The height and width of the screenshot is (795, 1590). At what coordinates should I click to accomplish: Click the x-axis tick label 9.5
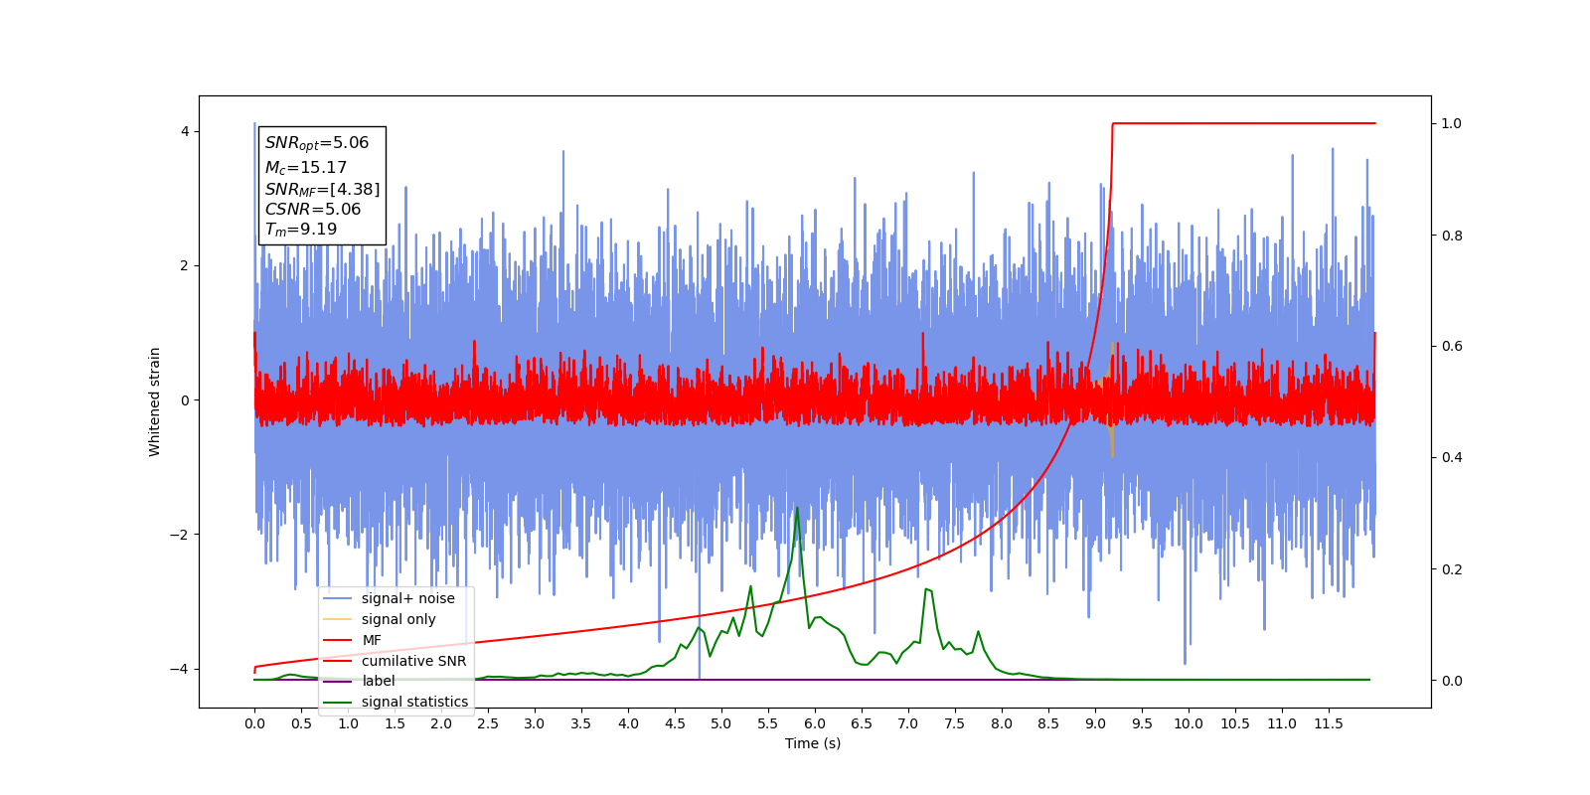(x=1142, y=723)
